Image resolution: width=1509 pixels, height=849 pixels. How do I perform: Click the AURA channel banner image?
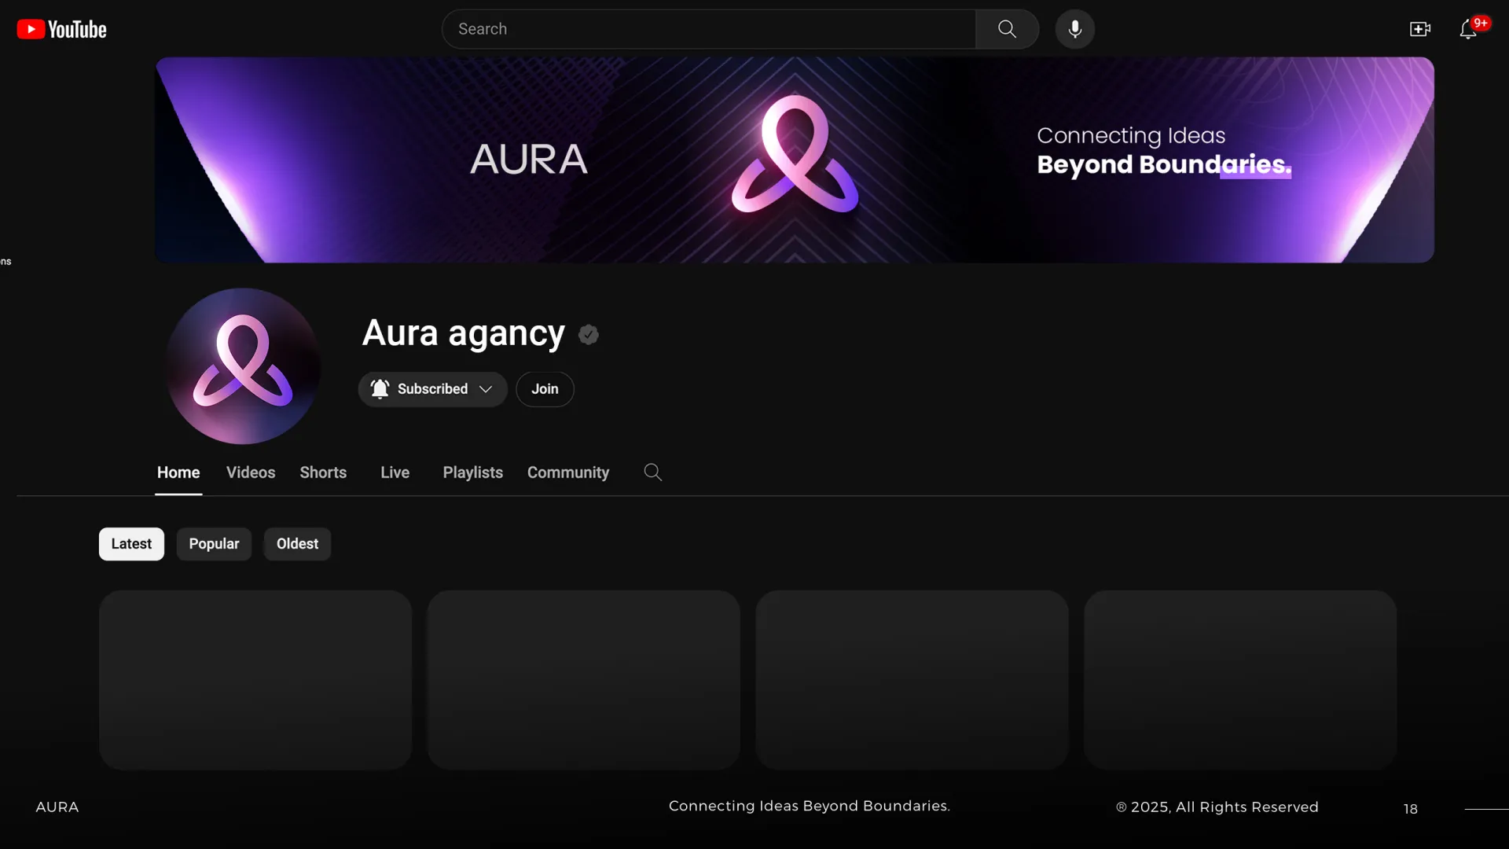(x=795, y=160)
